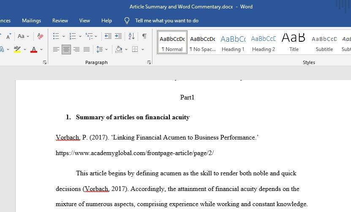This screenshot has height=212, width=351.
Task: Click heading Summary of articles on financial acuity
Action: pos(133,117)
